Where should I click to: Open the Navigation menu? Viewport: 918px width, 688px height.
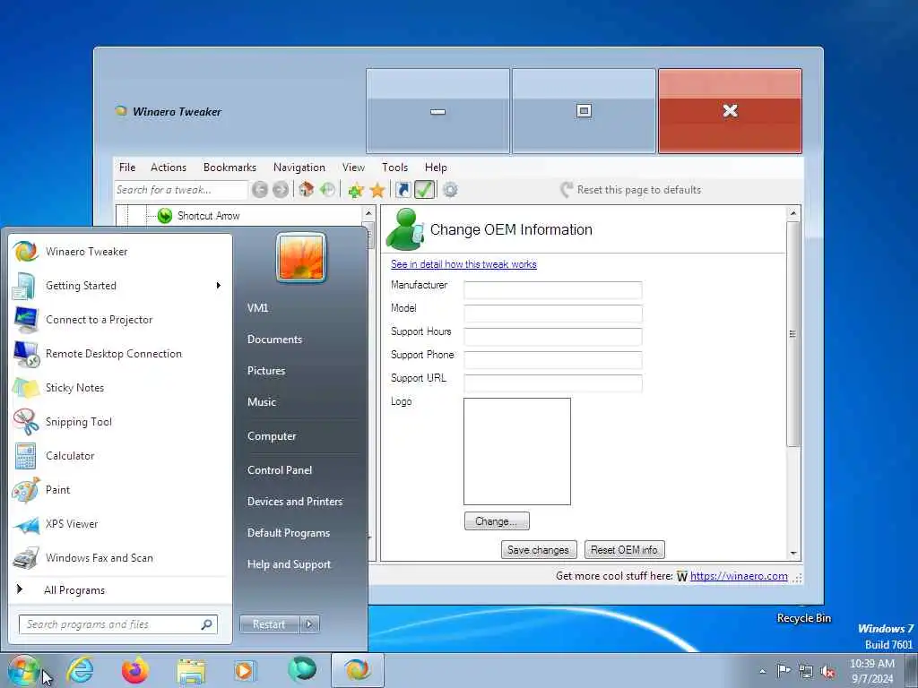point(299,168)
